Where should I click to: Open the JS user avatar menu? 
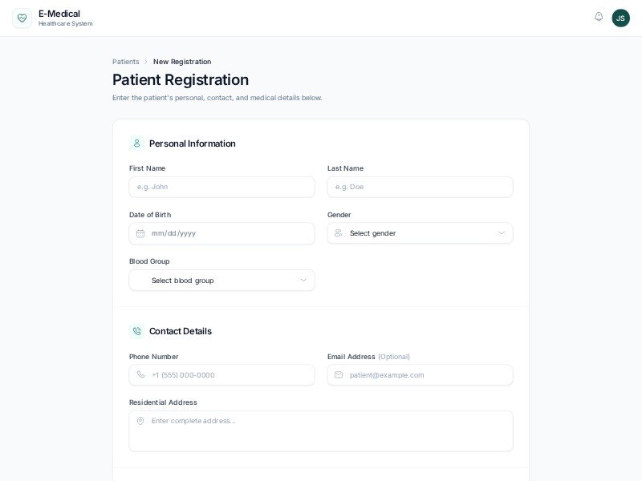pos(620,18)
